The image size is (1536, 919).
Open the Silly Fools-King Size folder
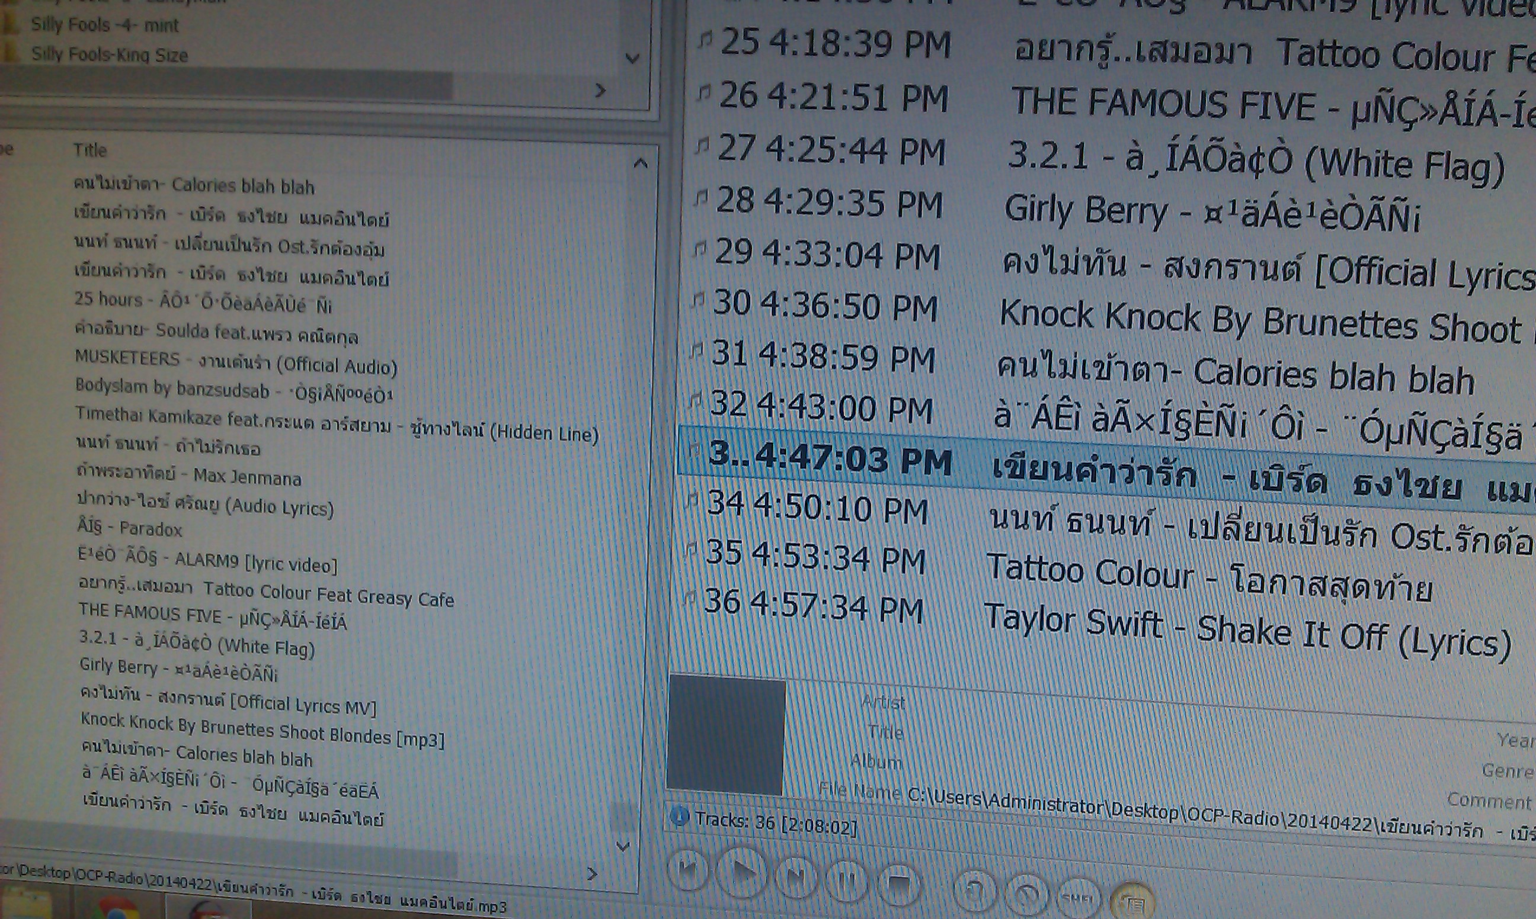[x=110, y=54]
